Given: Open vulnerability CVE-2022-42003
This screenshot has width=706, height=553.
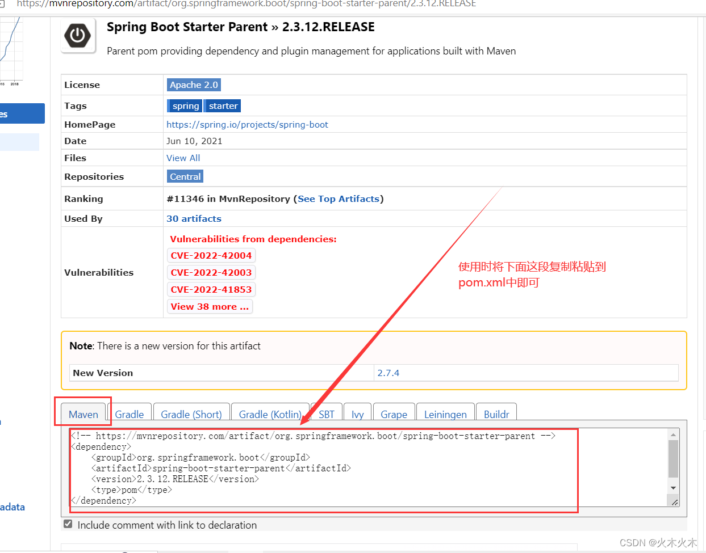Looking at the screenshot, I should coord(211,272).
